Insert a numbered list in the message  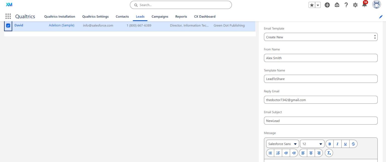pyautogui.click(x=278, y=153)
